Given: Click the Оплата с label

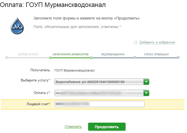Looking at the screenshot, I should [42, 93].
